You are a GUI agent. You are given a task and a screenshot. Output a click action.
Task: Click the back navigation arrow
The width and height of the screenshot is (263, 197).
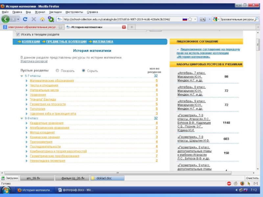coord(6,19)
